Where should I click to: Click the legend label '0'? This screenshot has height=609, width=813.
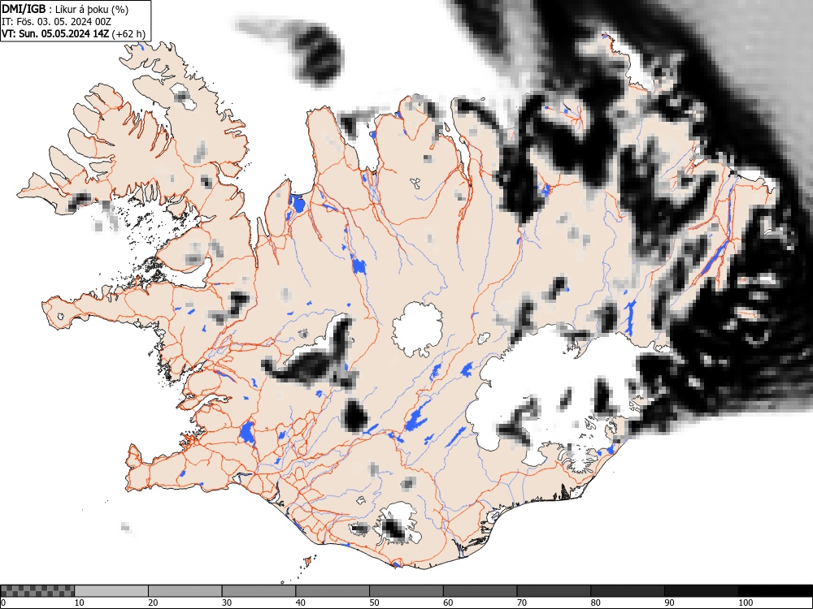point(3,603)
